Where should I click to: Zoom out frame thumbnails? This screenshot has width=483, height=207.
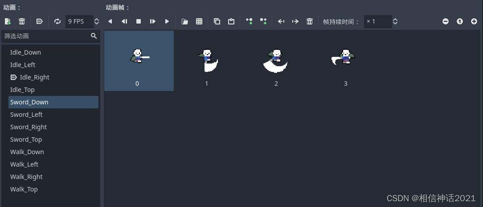446,21
